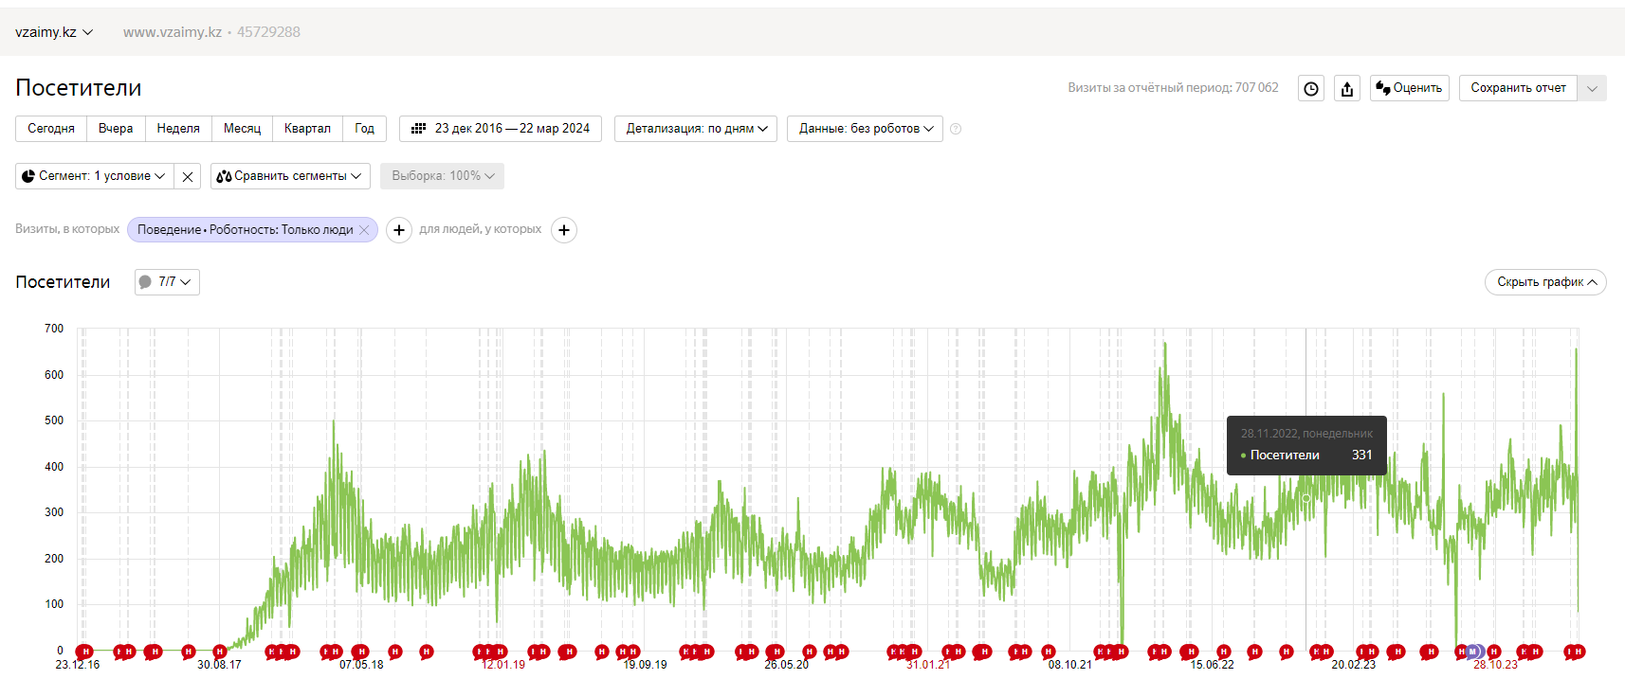
Task: Select the Сегодня period tab
Action: [51, 129]
